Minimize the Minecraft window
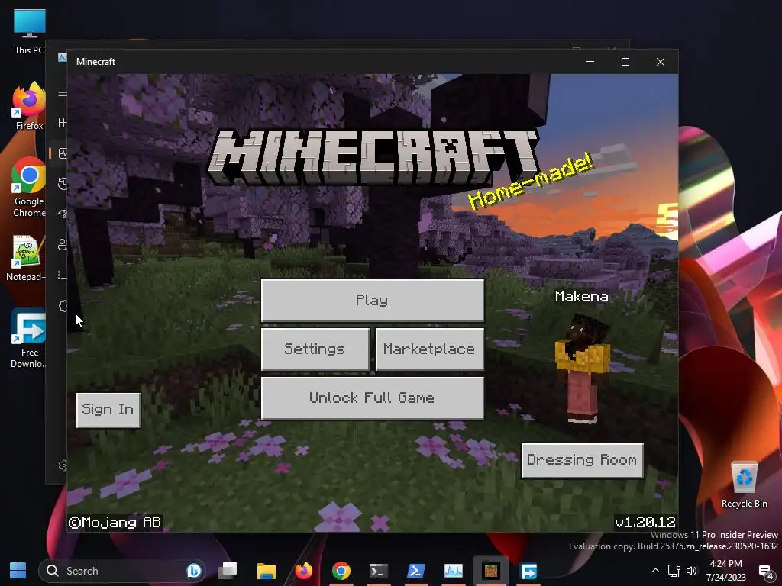Viewport: 782px width, 586px height. pos(590,61)
